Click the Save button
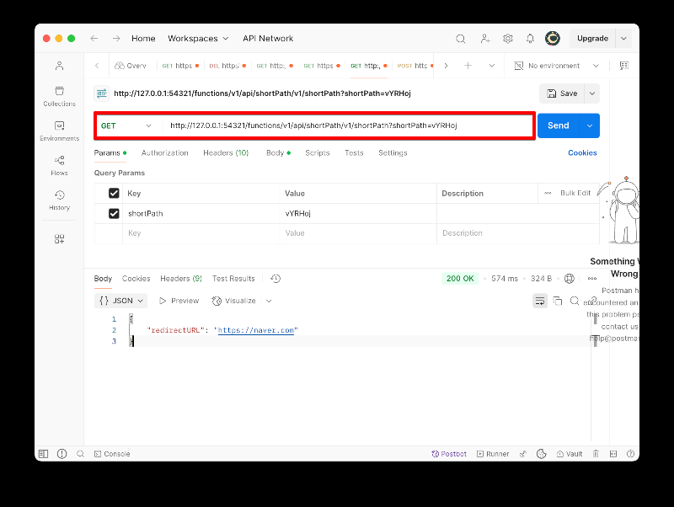The image size is (674, 507). pos(562,93)
